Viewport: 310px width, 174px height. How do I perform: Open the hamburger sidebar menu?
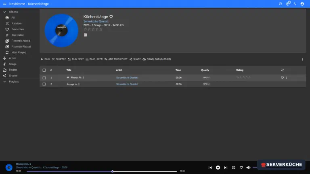coord(4,4)
